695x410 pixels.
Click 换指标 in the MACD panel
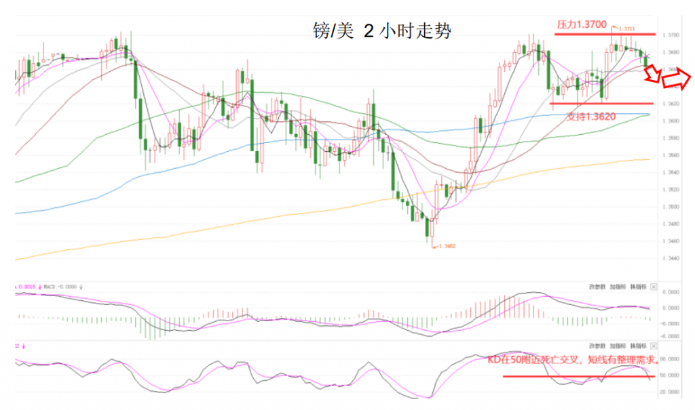click(x=638, y=287)
